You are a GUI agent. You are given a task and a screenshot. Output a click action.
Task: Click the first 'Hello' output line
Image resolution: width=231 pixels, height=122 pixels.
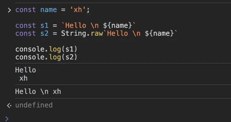26,70
